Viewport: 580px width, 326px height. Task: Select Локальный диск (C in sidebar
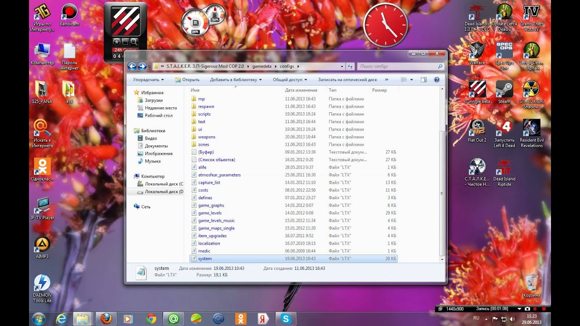[160, 184]
